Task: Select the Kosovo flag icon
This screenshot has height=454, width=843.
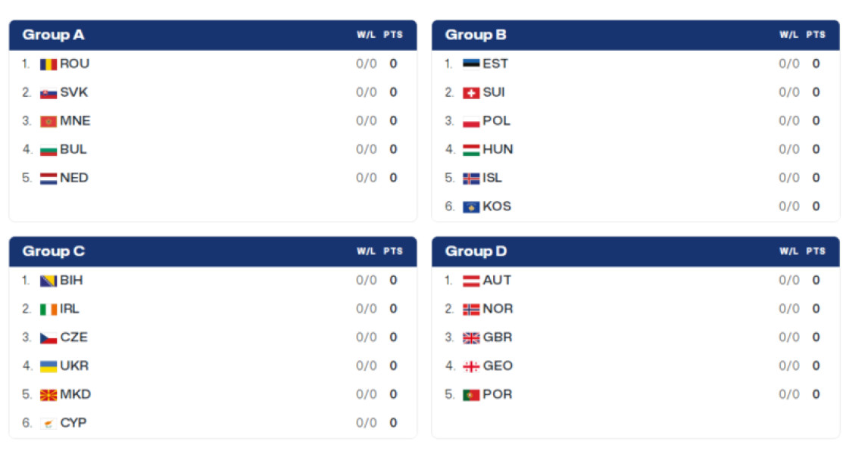Action: (x=471, y=207)
